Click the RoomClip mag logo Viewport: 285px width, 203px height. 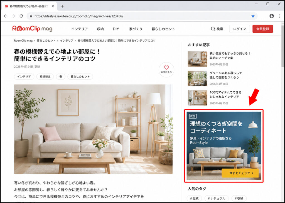[32, 29]
